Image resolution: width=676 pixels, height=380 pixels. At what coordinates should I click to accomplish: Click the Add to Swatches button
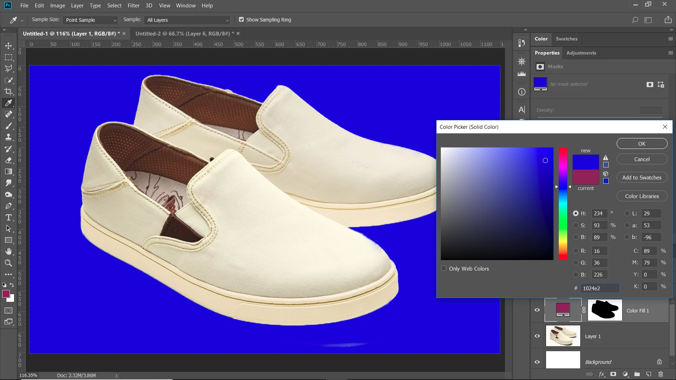pyautogui.click(x=641, y=178)
